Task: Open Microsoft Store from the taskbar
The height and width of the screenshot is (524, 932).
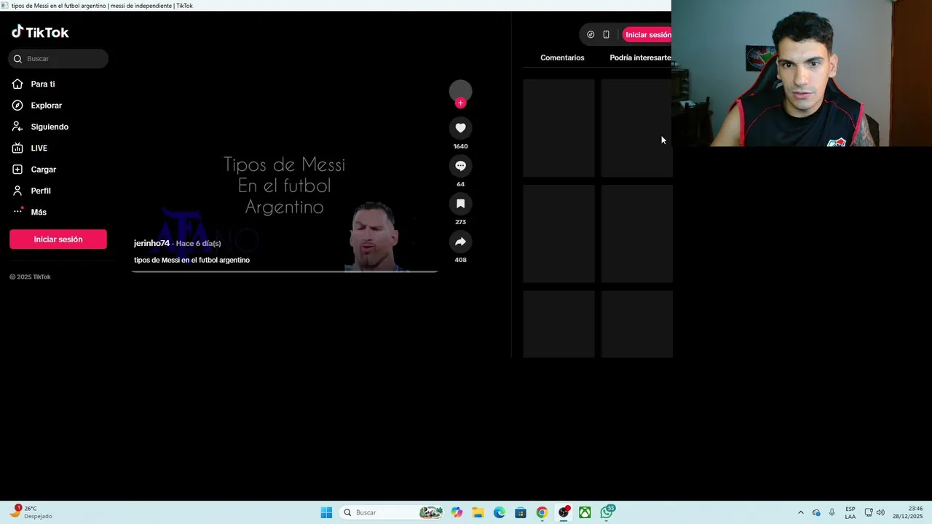Action: (520, 512)
